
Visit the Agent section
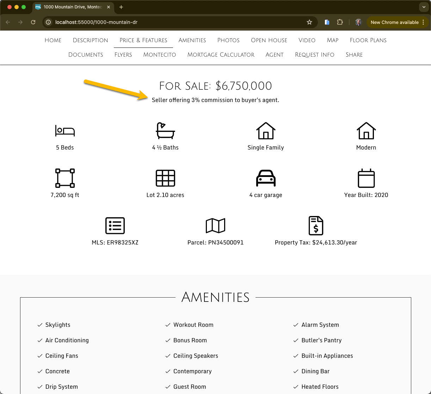[x=275, y=55]
